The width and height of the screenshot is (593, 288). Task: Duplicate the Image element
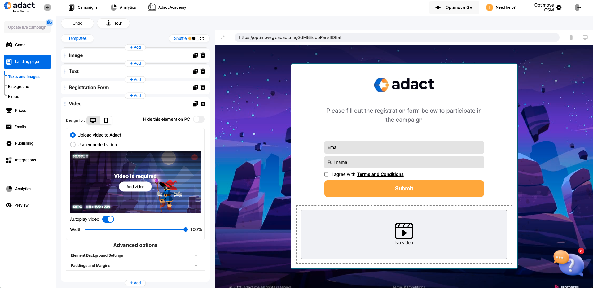click(x=195, y=55)
